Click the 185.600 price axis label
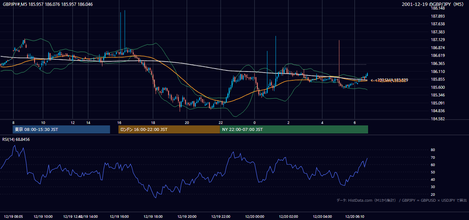Image resolution: width=469 pixels, height=220 pixels. point(438,87)
